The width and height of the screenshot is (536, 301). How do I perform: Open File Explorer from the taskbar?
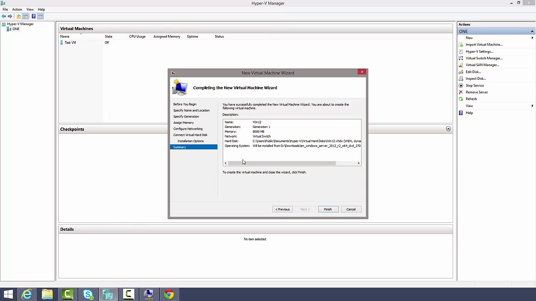(47, 295)
